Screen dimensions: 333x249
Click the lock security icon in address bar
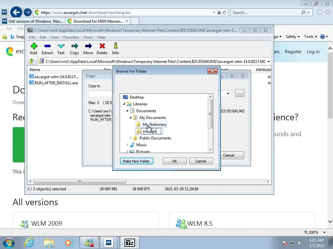[219, 13]
